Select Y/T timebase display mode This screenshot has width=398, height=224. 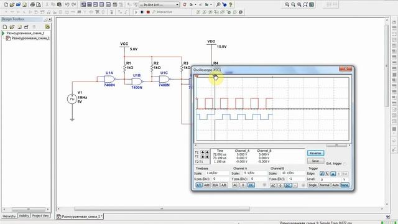click(x=199, y=185)
